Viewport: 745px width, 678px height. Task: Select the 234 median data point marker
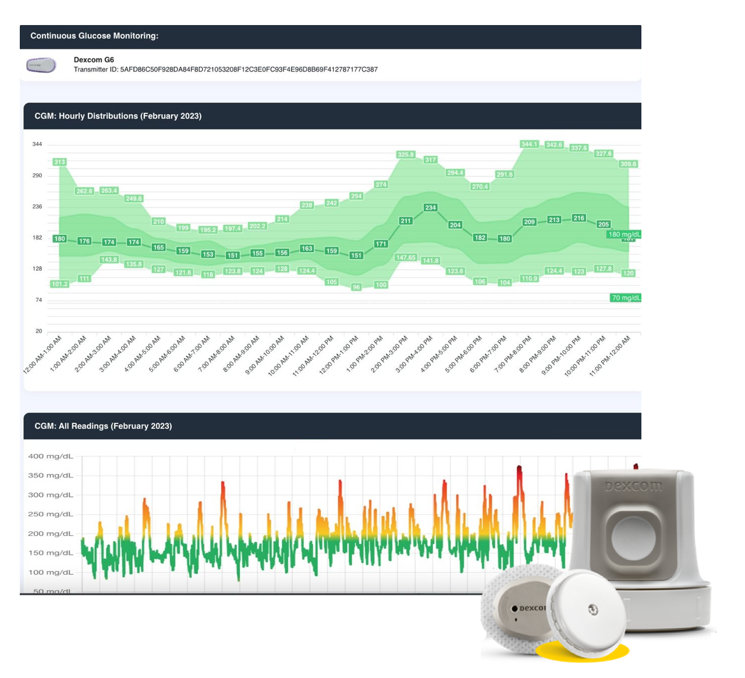(x=430, y=207)
